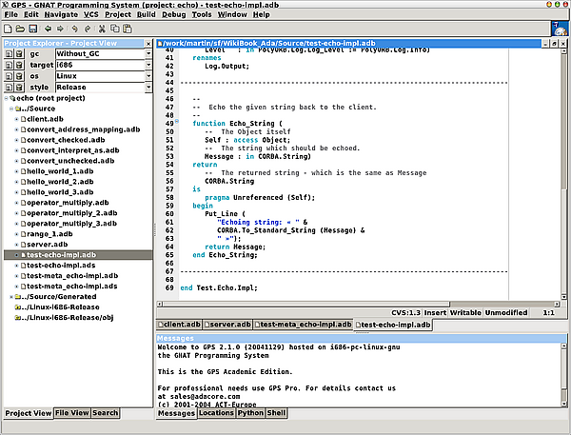Screen dimensions: 571x435
Task: Delete the target scenario variable
Action: click(19, 65)
